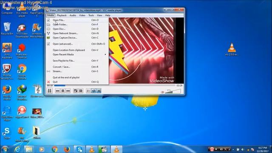This screenshot has height=153, width=272.
Task: Open File Explorer from taskbar
Action: (29, 149)
